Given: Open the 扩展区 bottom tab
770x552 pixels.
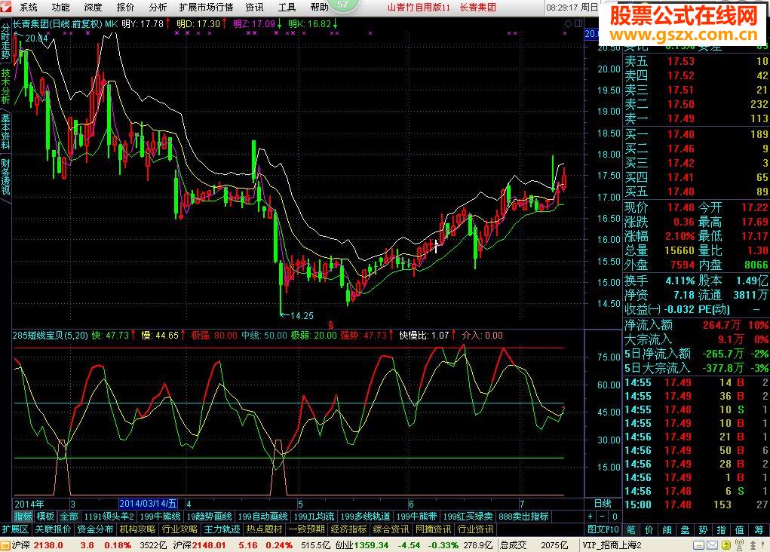Looking at the screenshot, I should click(x=15, y=529).
